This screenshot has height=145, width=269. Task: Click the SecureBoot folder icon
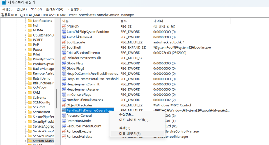point(30,112)
